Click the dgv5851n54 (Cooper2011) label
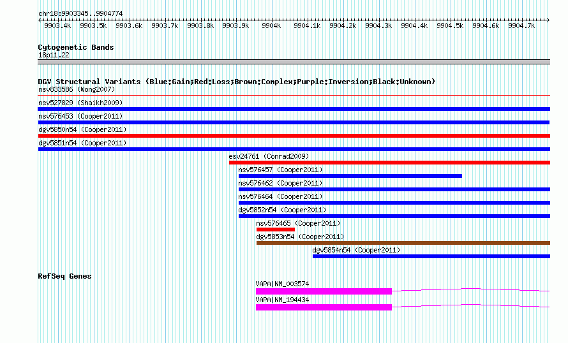 click(x=82, y=143)
